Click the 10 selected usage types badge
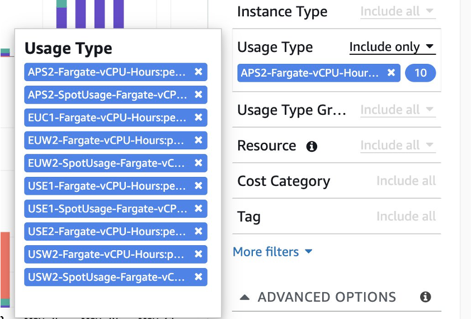This screenshot has height=319, width=471. [420, 73]
